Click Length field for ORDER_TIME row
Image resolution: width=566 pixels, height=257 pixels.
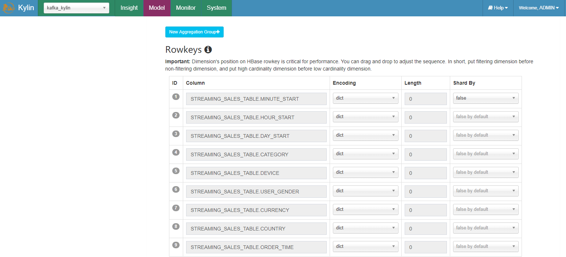[x=426, y=247]
